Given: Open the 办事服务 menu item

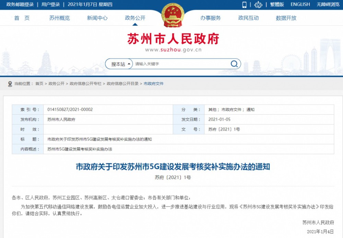Looking at the screenshot, I should 211,18.
